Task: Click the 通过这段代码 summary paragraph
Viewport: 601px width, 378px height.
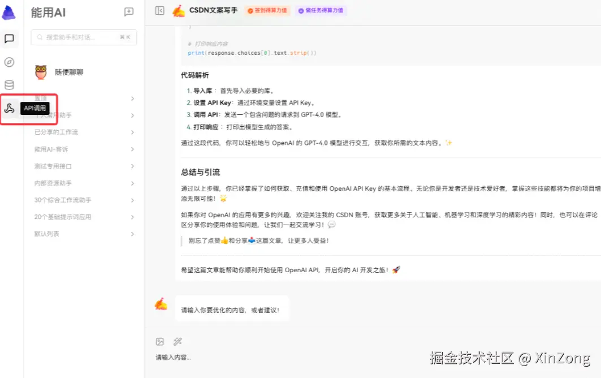Action: (317, 143)
